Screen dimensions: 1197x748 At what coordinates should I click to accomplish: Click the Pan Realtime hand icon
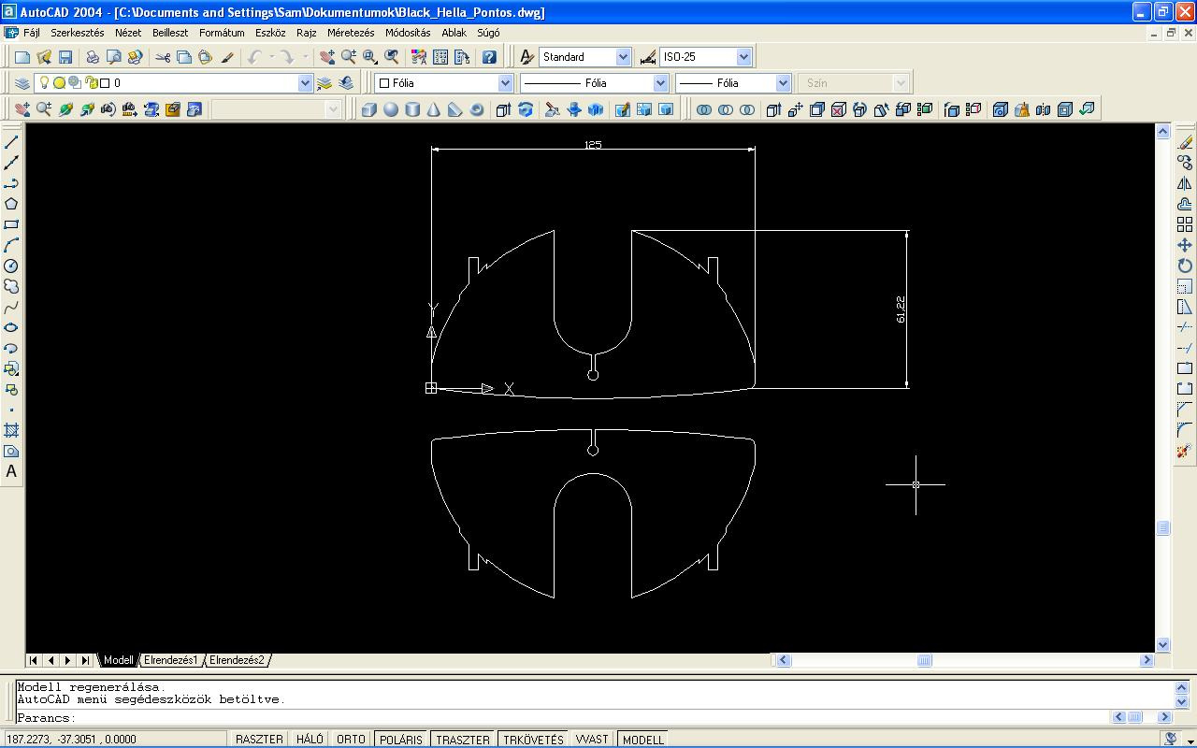tap(326, 57)
